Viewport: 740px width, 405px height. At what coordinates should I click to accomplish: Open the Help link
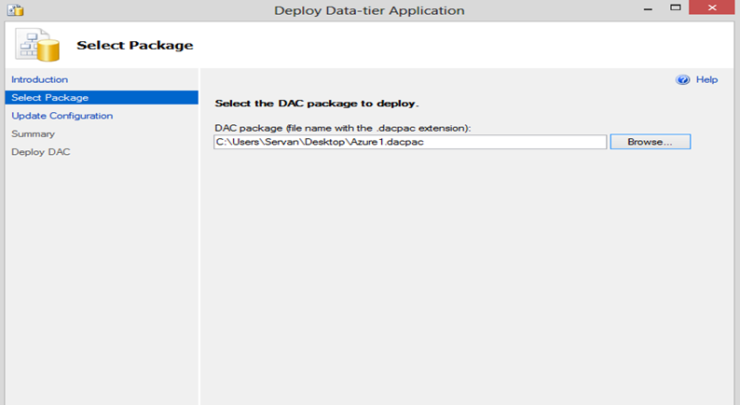pyautogui.click(x=706, y=80)
